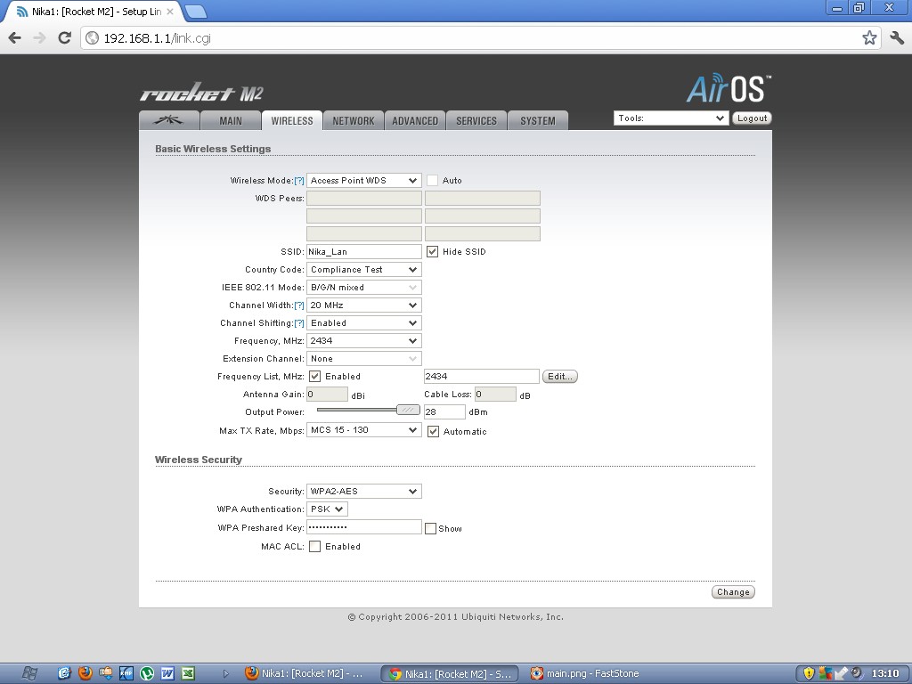Click in the WPA Preshared Key field
912x684 pixels.
[x=364, y=527]
